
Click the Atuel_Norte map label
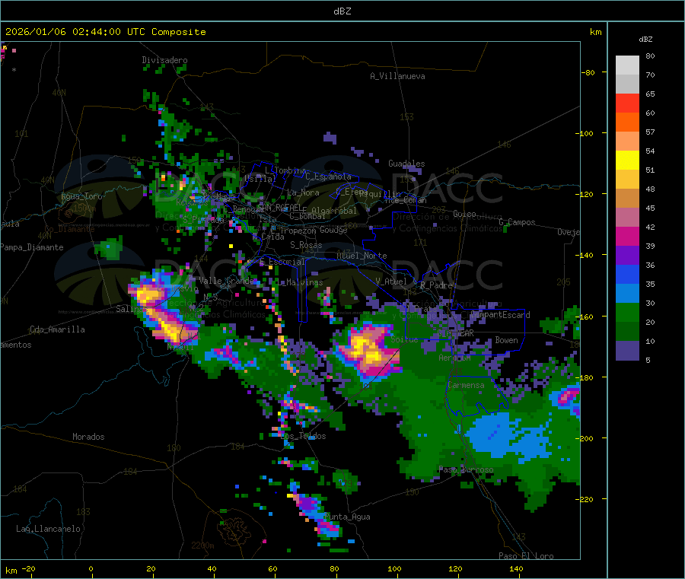pos(362,256)
